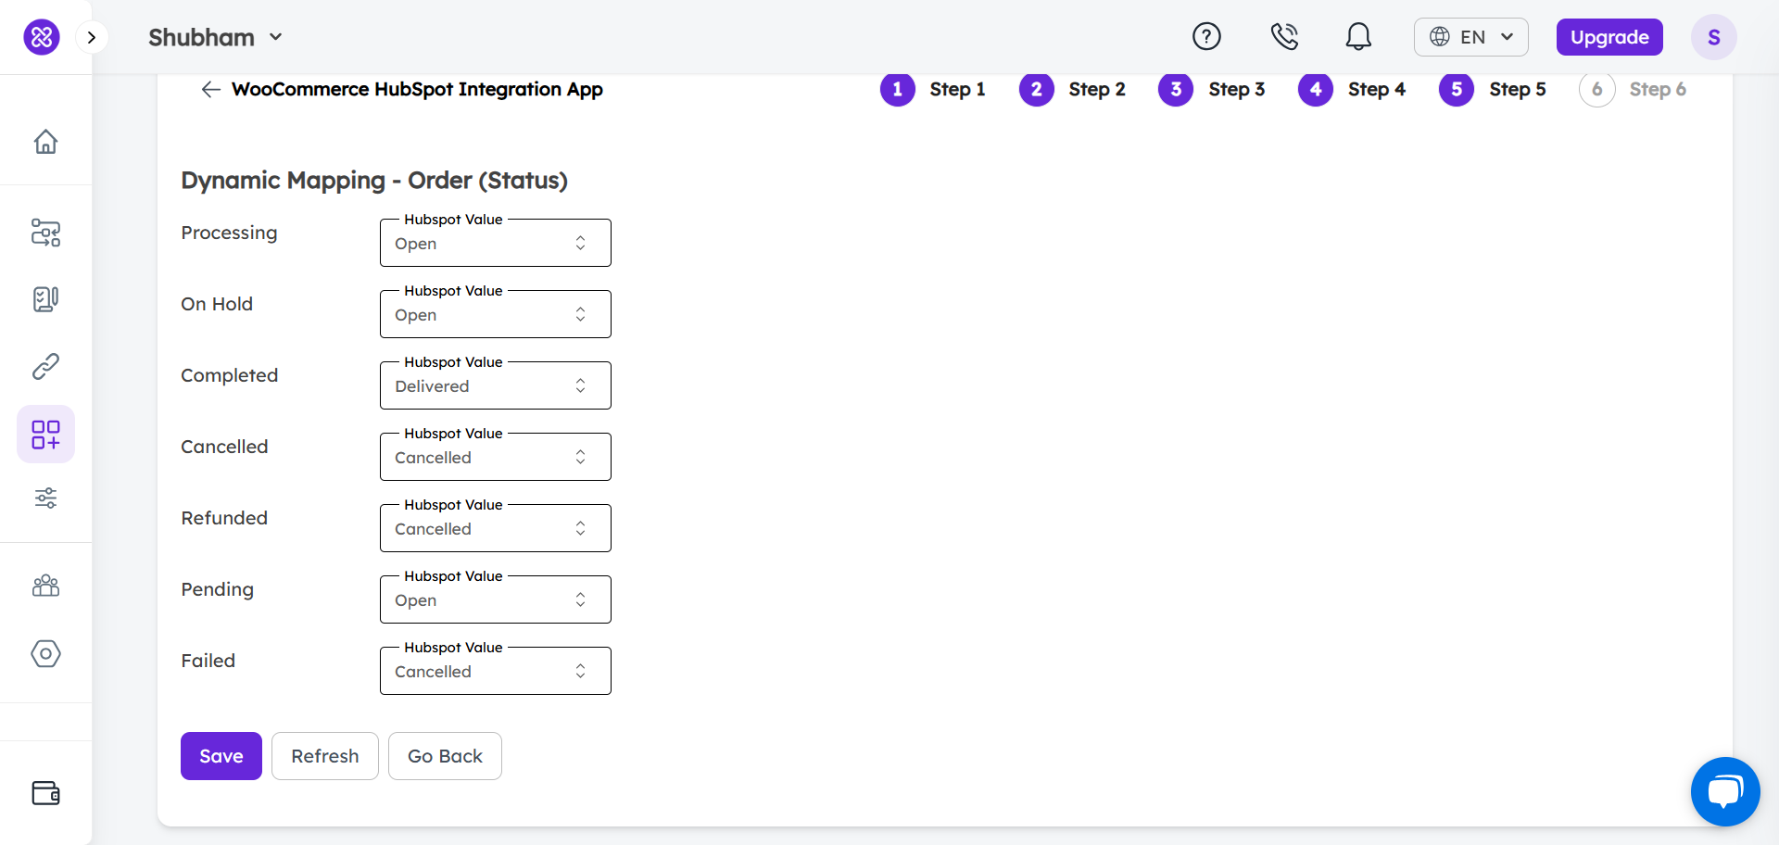
Task: Open the live chat bubble
Action: point(1725,791)
